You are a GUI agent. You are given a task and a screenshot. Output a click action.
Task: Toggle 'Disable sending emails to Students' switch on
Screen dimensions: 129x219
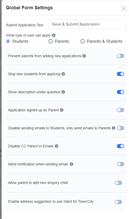pos(120,128)
